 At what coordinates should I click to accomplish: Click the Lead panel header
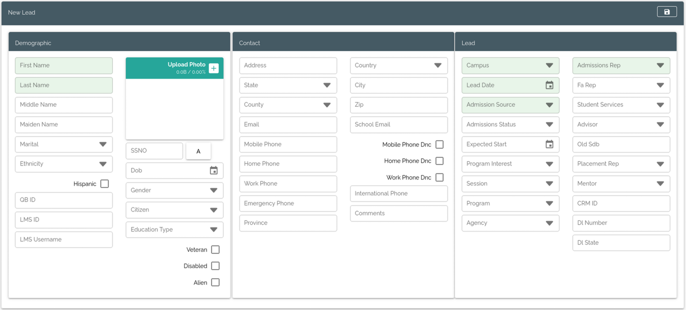coord(565,43)
